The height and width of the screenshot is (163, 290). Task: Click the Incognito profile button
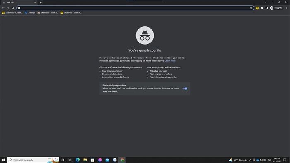pyautogui.click(x=276, y=8)
